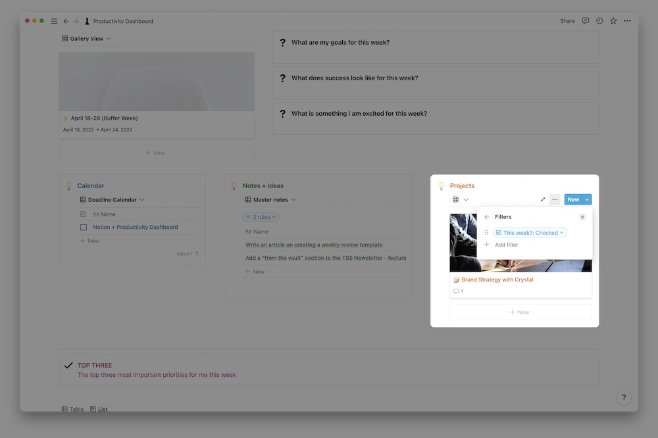The height and width of the screenshot is (438, 658).
Task: Add new gallery item under Buffer Week
Action: pos(157,153)
